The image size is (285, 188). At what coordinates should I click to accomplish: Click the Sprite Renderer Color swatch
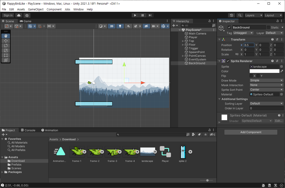[265, 71]
